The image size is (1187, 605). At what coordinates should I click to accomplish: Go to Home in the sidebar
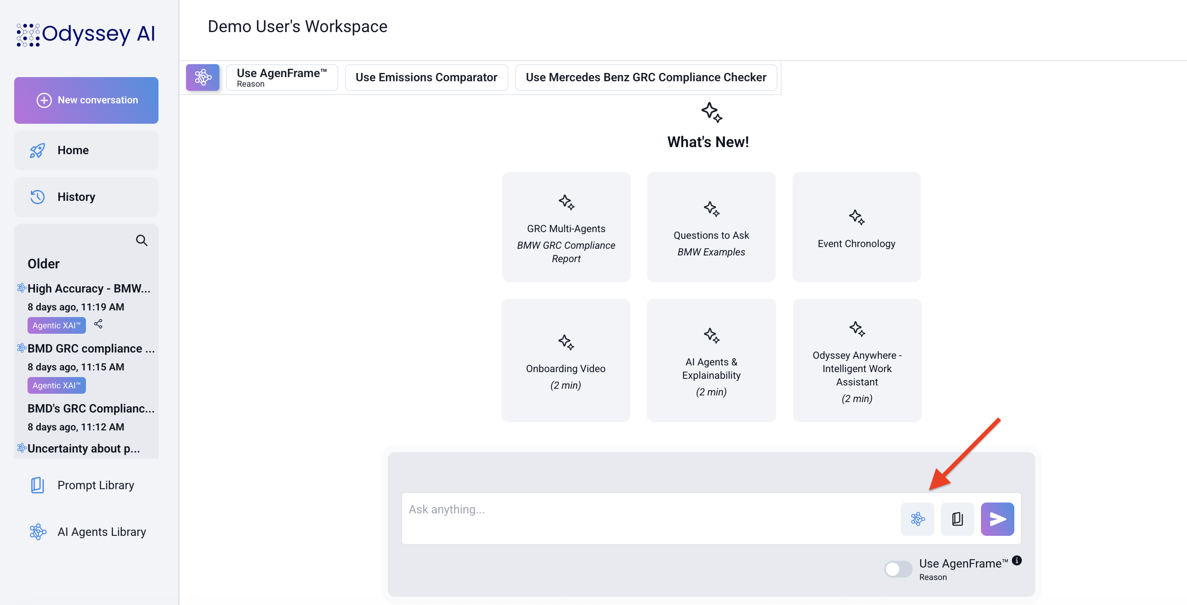[x=86, y=150]
